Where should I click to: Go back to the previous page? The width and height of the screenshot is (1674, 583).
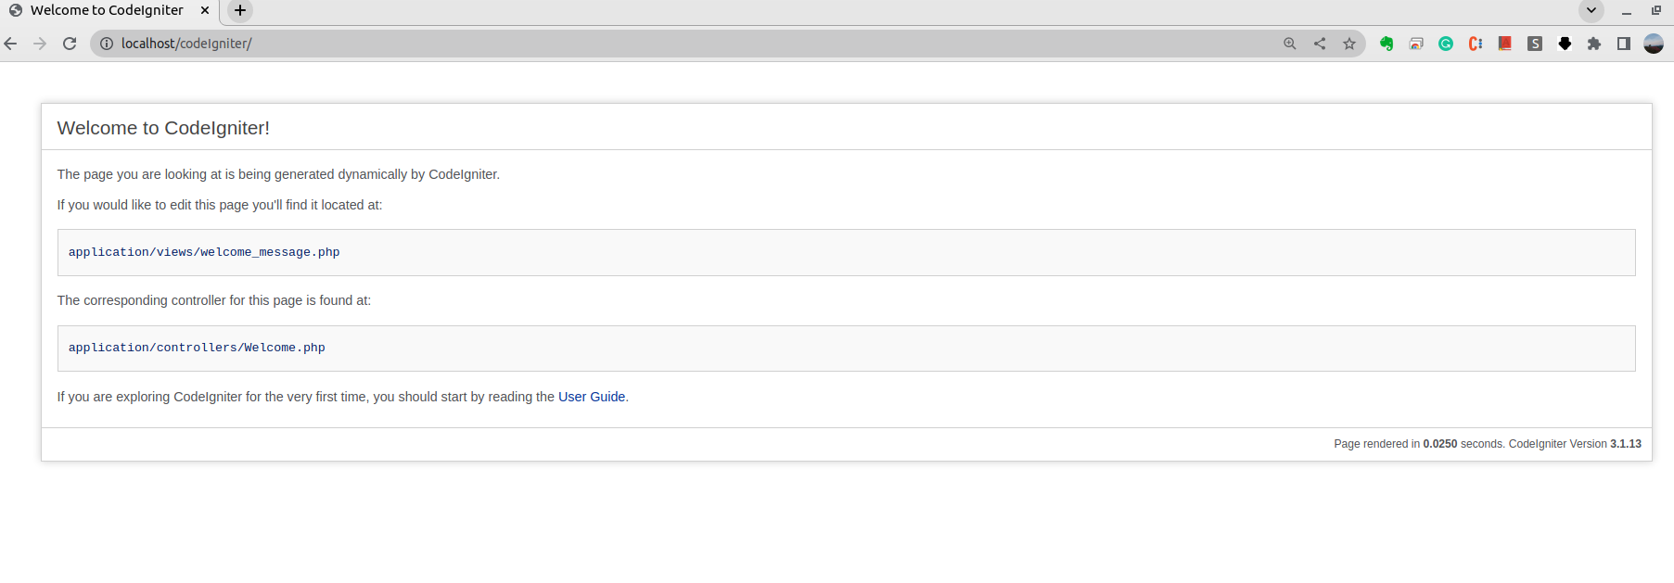[11, 44]
